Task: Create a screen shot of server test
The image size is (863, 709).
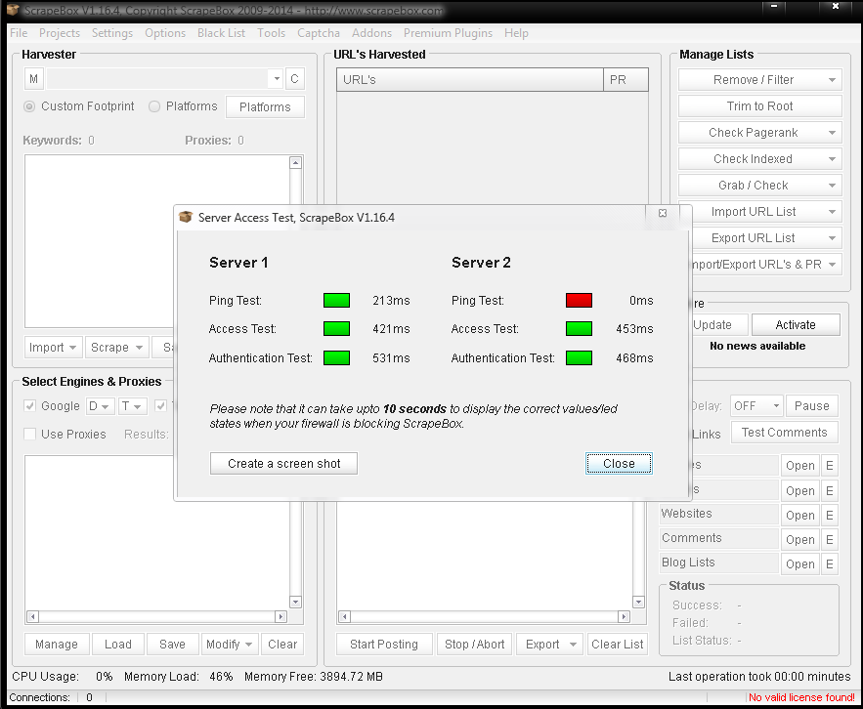Action: [283, 463]
